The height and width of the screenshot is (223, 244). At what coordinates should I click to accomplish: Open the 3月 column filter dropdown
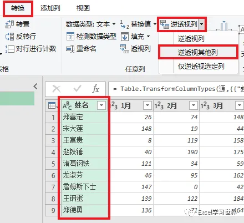(x=240, y=105)
